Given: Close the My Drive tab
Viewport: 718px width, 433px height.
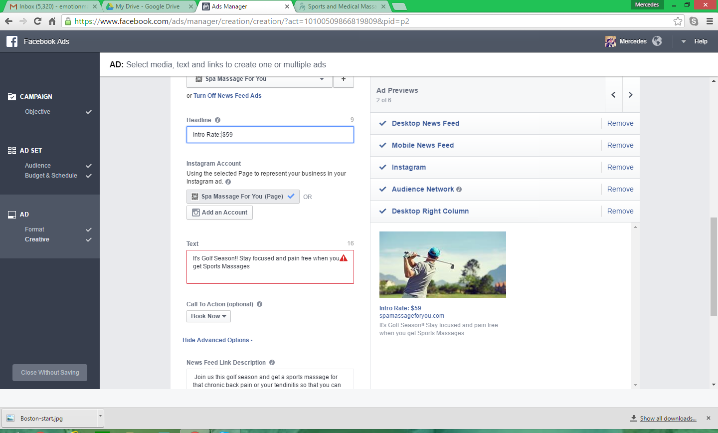Looking at the screenshot, I should pyautogui.click(x=191, y=6).
